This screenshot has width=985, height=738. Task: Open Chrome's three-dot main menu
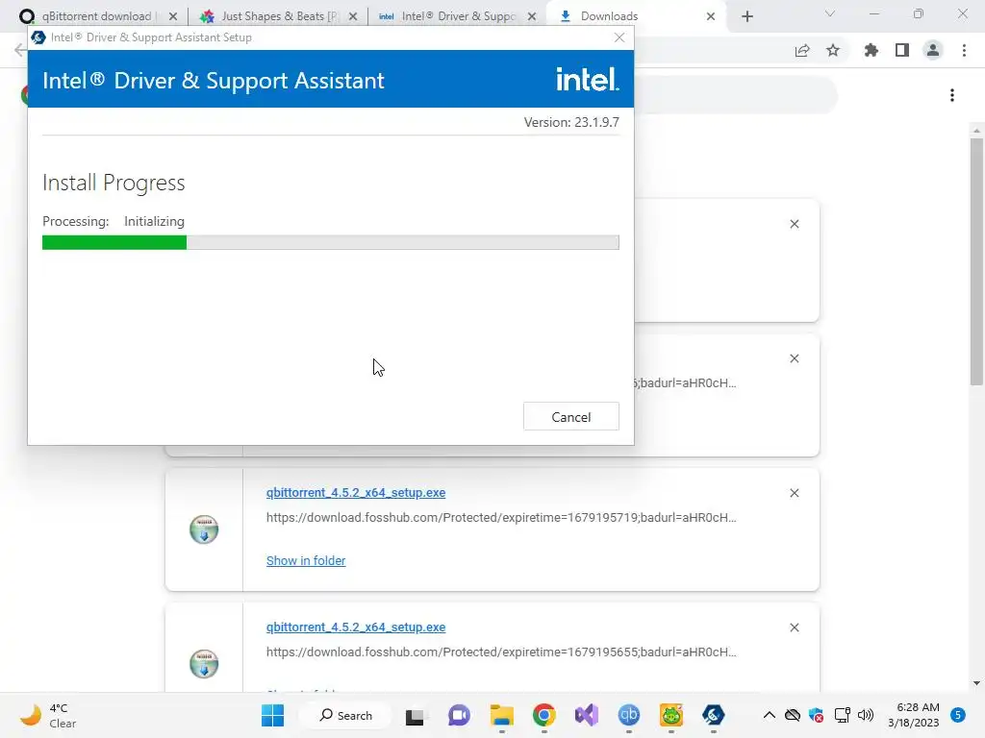click(x=964, y=51)
